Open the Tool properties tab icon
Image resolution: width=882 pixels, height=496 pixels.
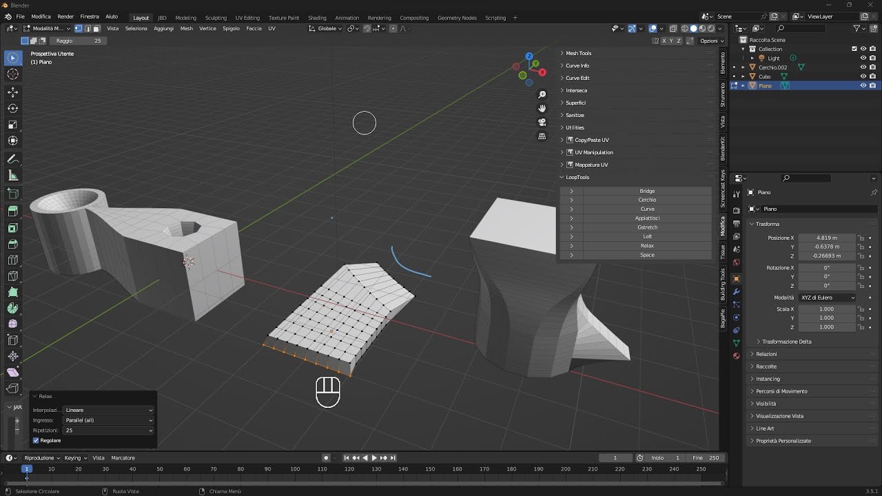point(736,195)
